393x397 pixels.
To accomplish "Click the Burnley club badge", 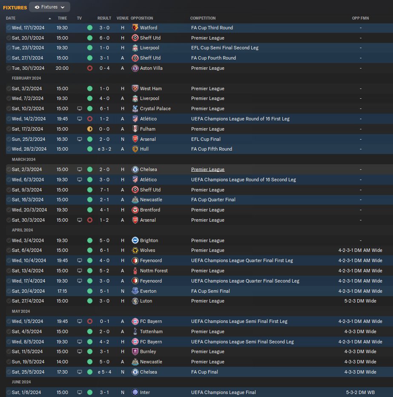I will 135,351.
